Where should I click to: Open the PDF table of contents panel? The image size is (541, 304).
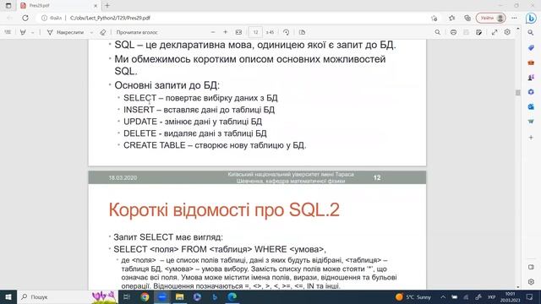[8, 32]
